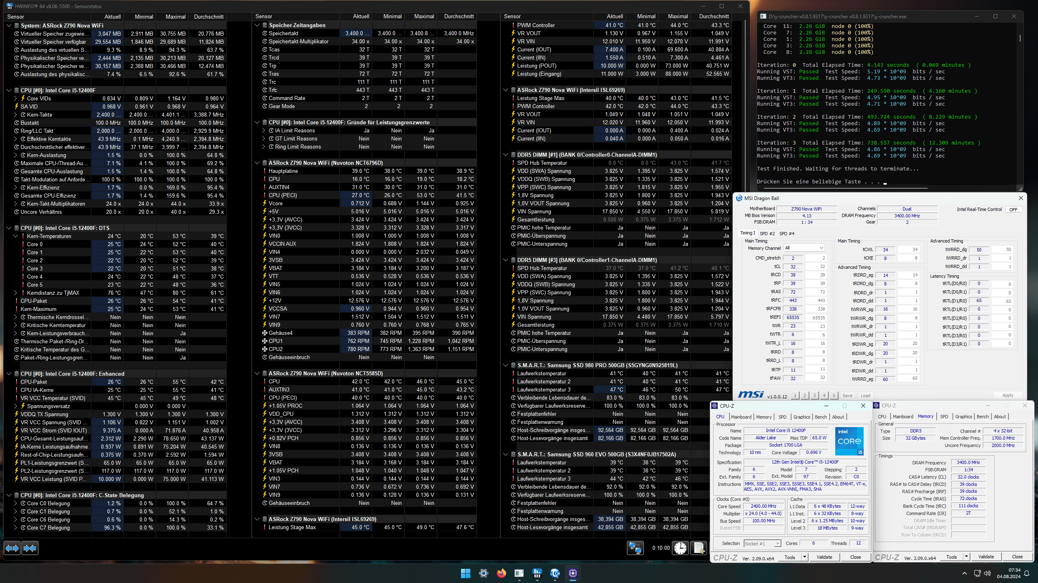Click MSI Dragon Ball title bar icon
Screen dimensions: 1038x583
click(x=739, y=198)
